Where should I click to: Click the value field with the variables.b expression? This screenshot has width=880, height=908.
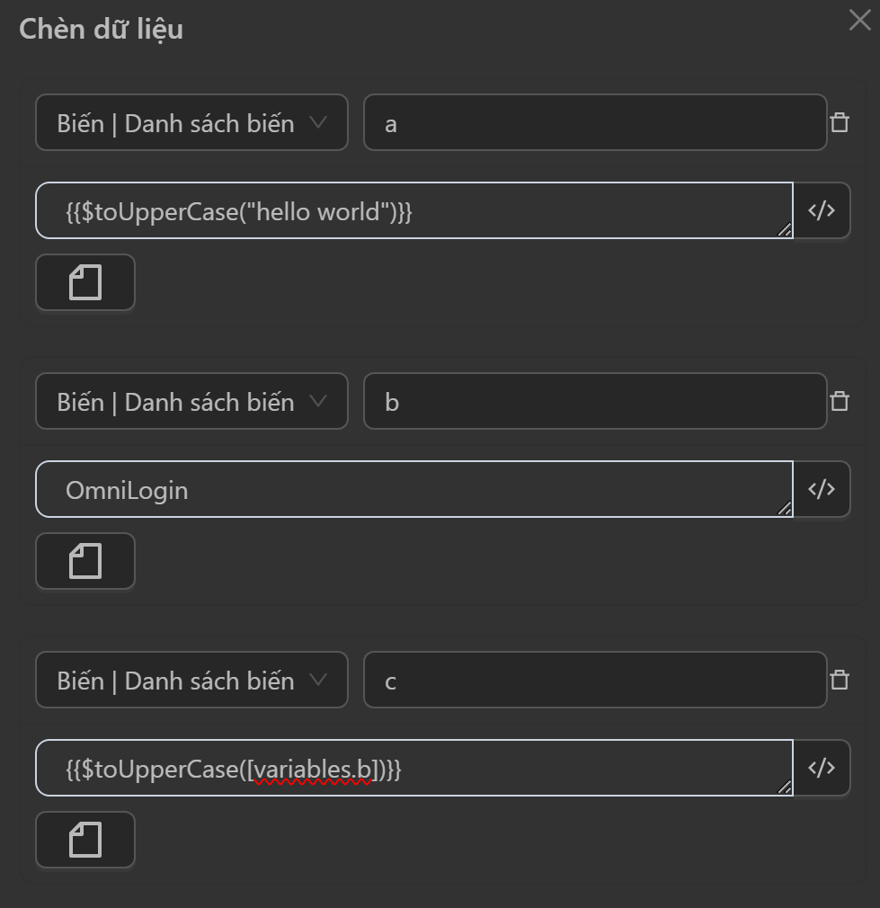(413, 769)
